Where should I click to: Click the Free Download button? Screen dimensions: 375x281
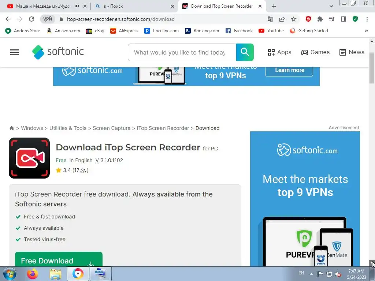click(x=59, y=259)
